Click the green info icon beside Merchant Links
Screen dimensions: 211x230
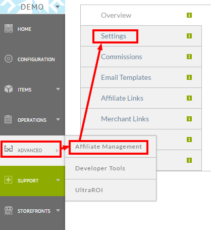click(189, 119)
